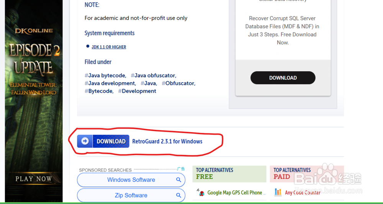Click the SPONSORED SEARCHES label
This screenshot has width=383, height=204.
tap(105, 170)
